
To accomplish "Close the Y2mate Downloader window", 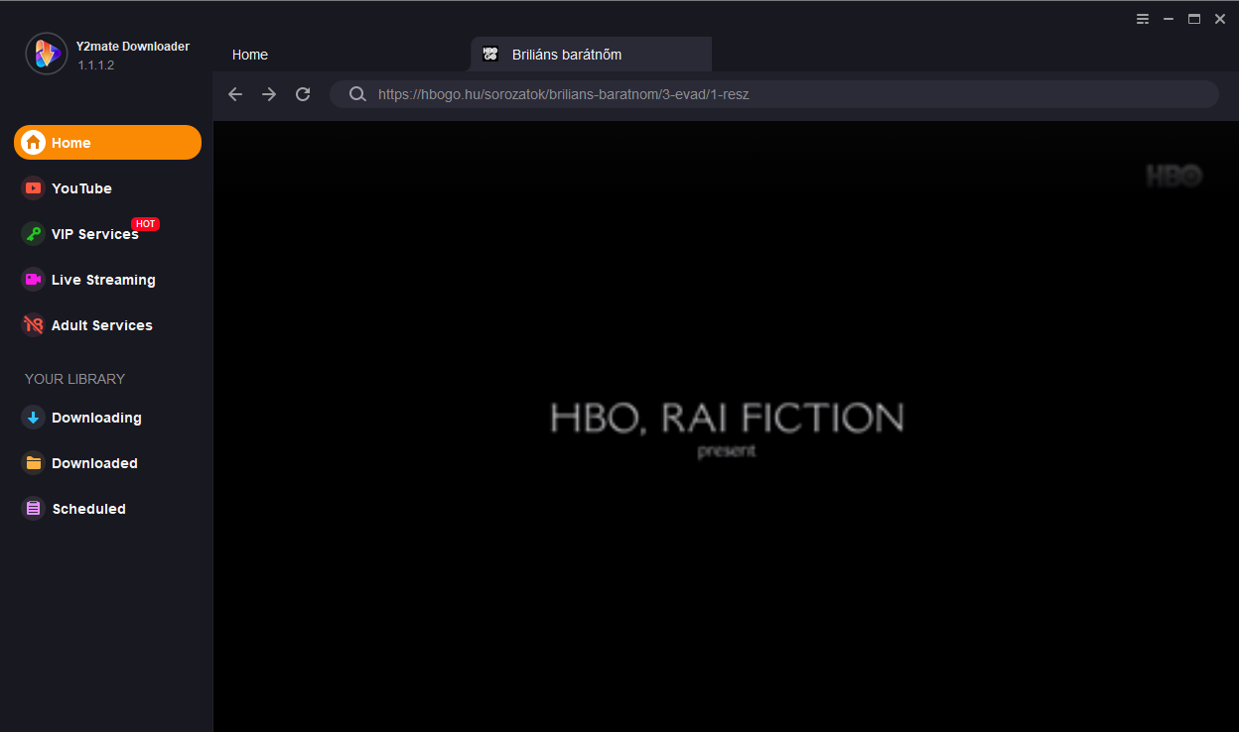I will (1220, 19).
